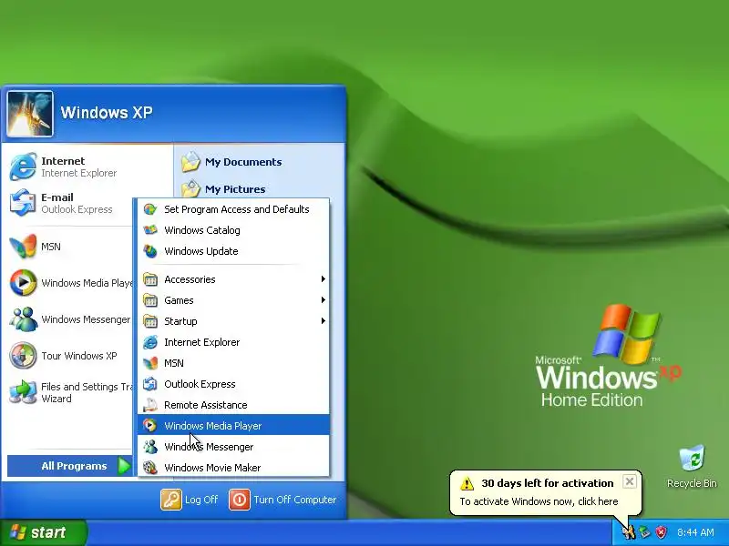This screenshot has height=546, width=729.
Task: Open the Recycle Bin desktop icon
Action: [692, 459]
